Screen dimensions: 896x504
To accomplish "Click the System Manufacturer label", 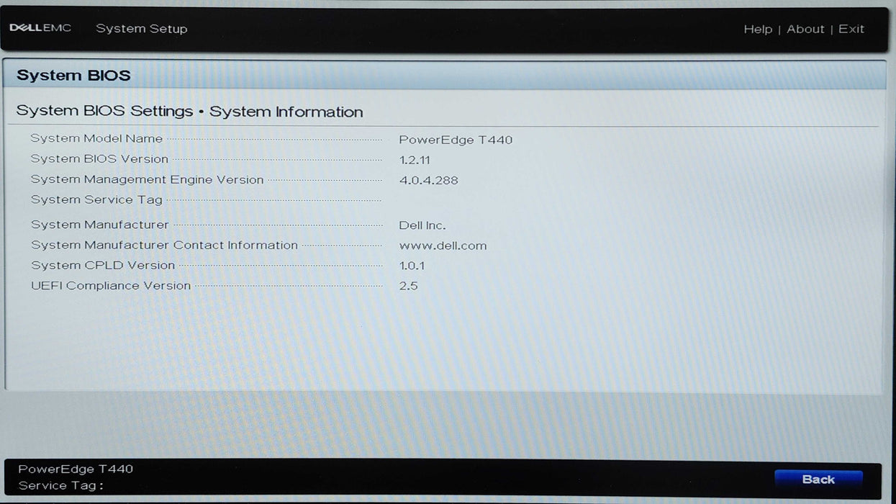I will point(99,225).
